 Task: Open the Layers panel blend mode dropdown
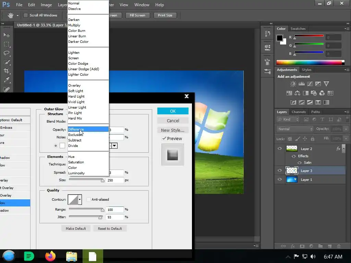click(295, 129)
